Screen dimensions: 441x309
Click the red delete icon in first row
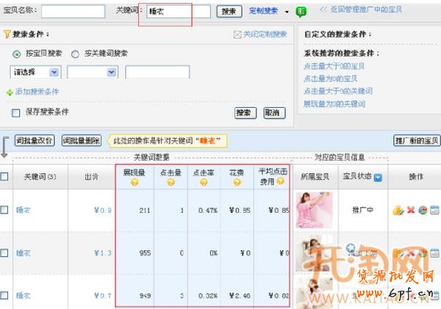[x=411, y=210]
